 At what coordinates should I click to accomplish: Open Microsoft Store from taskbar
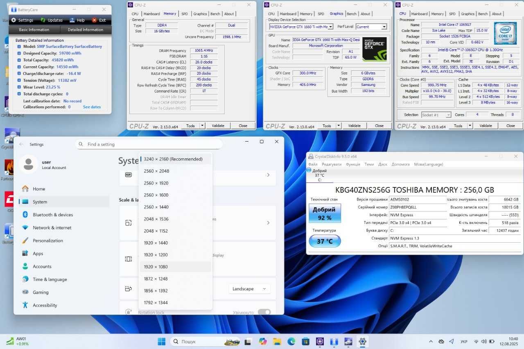[x=305, y=341]
